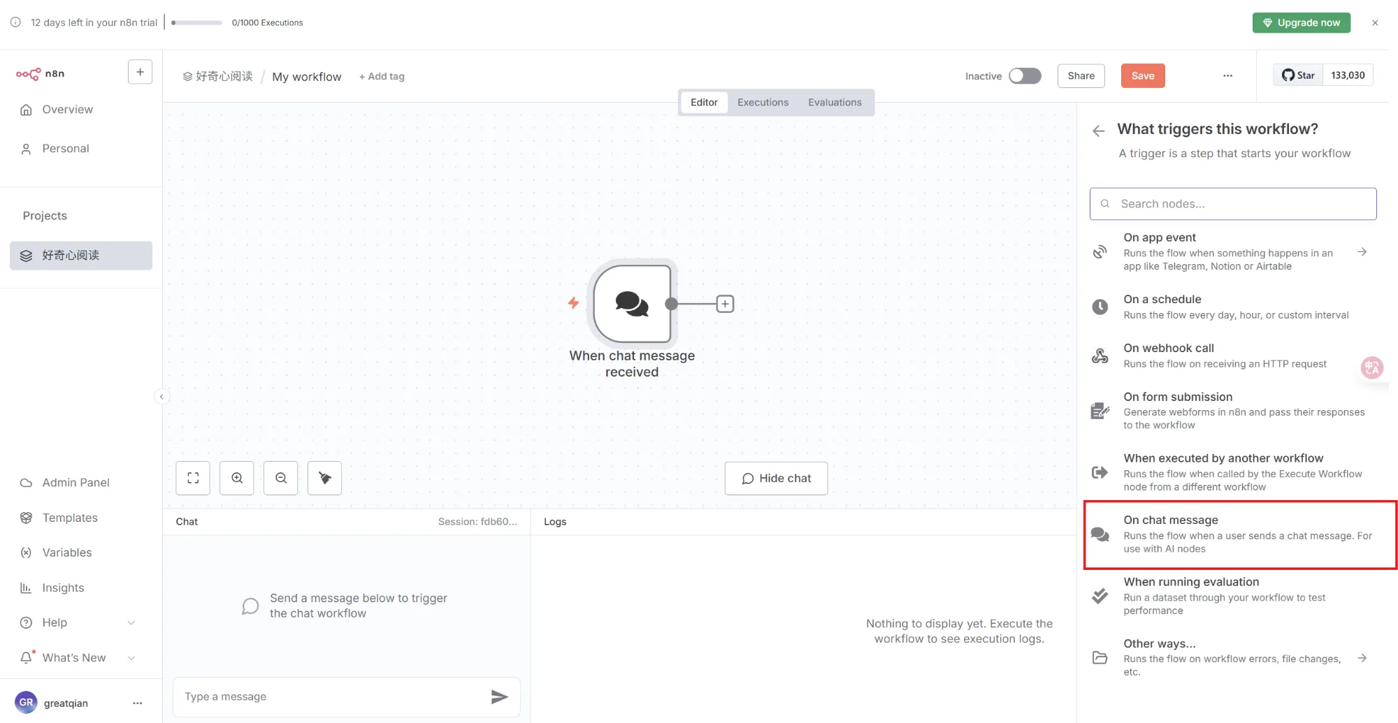Click the trial info icon
1398x723 pixels.
coord(15,22)
